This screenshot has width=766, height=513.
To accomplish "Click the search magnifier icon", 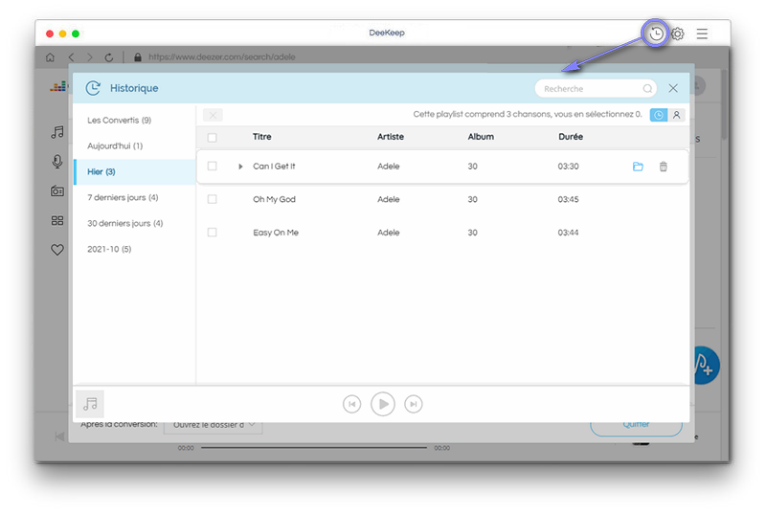I will 647,89.
